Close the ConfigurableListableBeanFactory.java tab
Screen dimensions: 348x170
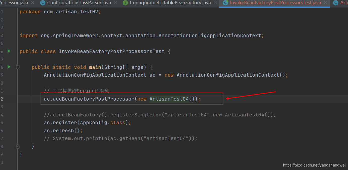click(x=215, y=3)
